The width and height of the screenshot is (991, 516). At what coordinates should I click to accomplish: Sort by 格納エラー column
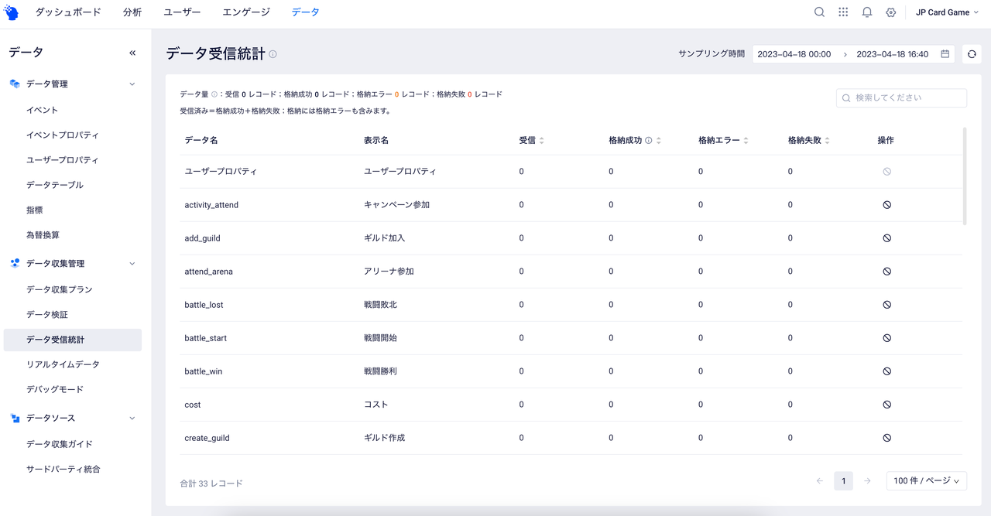pyautogui.click(x=746, y=140)
